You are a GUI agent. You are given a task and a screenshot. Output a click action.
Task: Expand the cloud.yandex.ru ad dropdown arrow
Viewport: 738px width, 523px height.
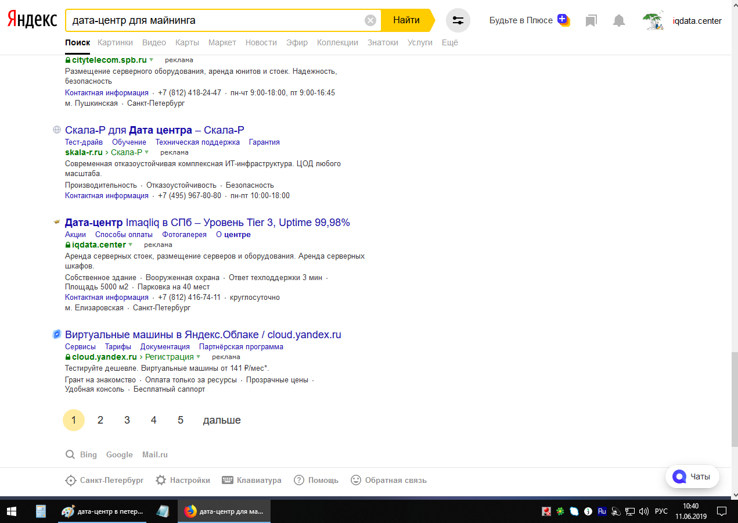[199, 357]
